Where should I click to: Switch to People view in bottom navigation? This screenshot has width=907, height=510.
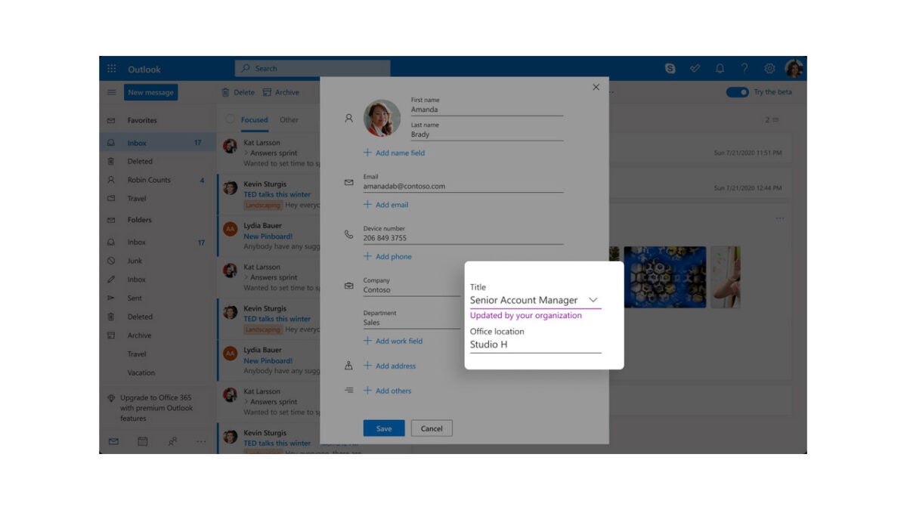tap(172, 441)
